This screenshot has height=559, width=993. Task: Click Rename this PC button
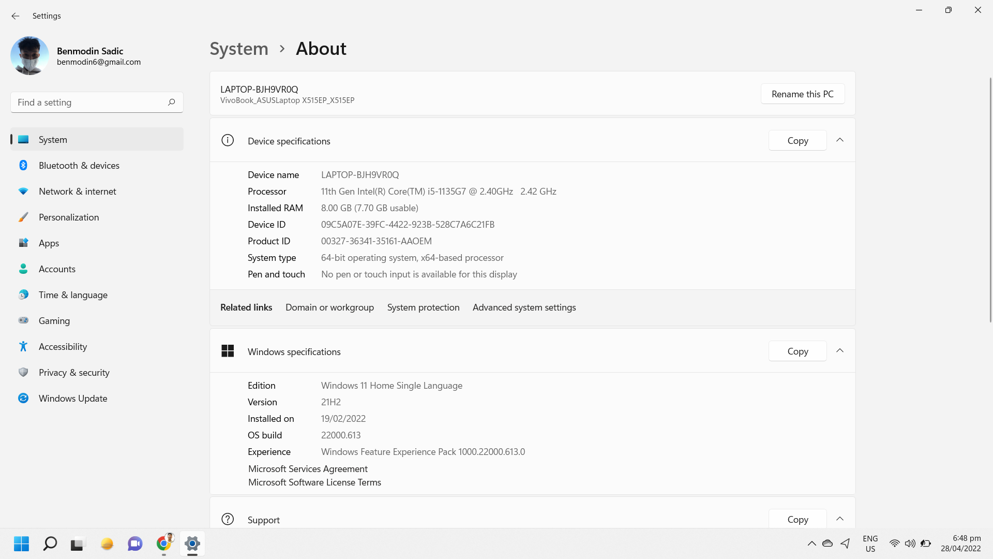(x=802, y=94)
